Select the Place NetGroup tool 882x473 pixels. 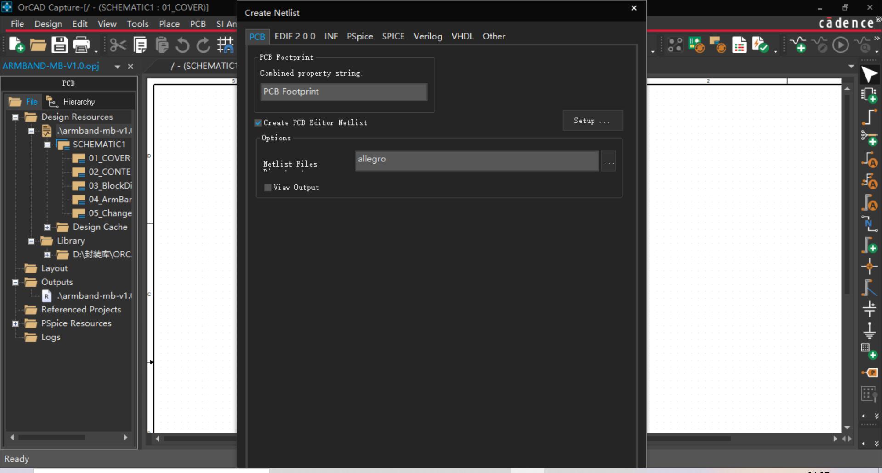click(x=869, y=138)
